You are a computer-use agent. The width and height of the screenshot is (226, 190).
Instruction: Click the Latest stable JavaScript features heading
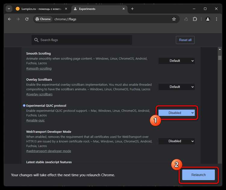(x=49, y=162)
